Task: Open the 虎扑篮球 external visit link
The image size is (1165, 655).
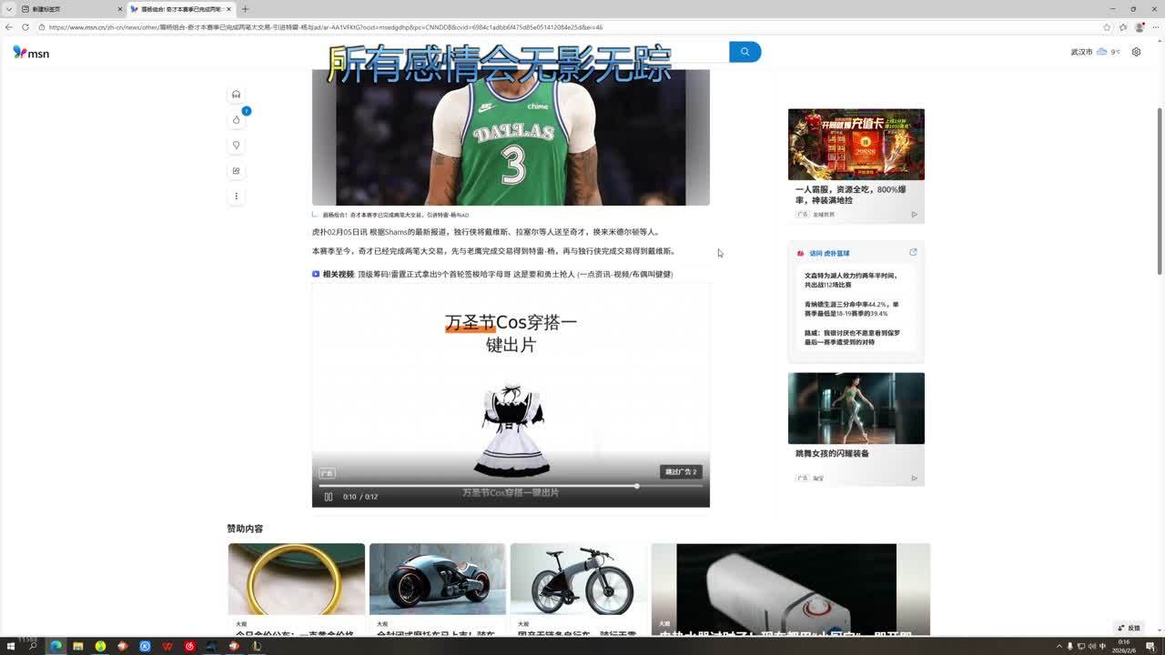Action: click(x=913, y=253)
